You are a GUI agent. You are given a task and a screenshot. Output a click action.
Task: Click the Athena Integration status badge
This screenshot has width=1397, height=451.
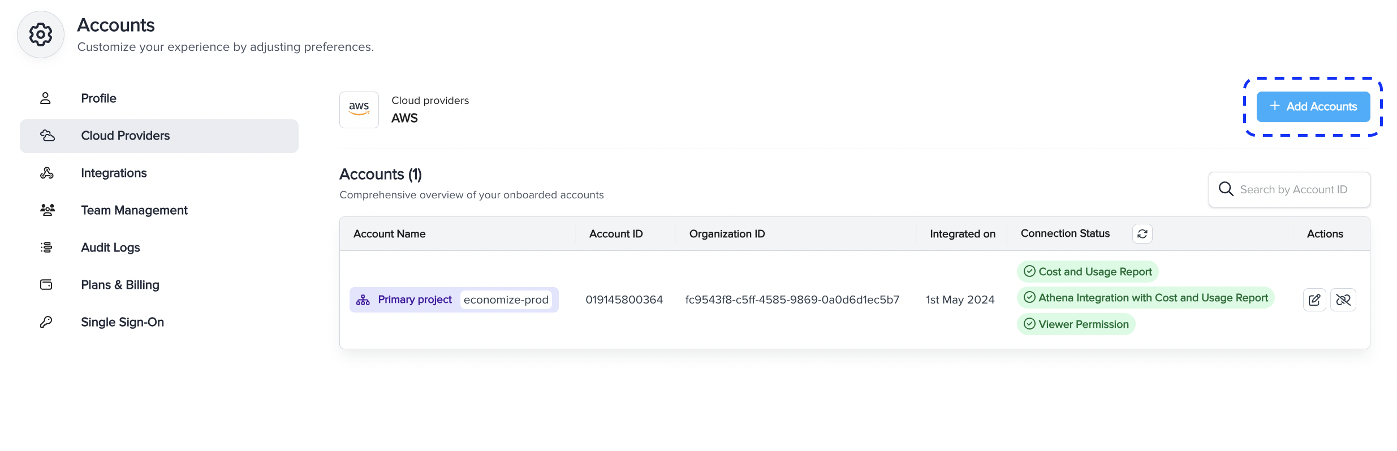pyautogui.click(x=1145, y=298)
